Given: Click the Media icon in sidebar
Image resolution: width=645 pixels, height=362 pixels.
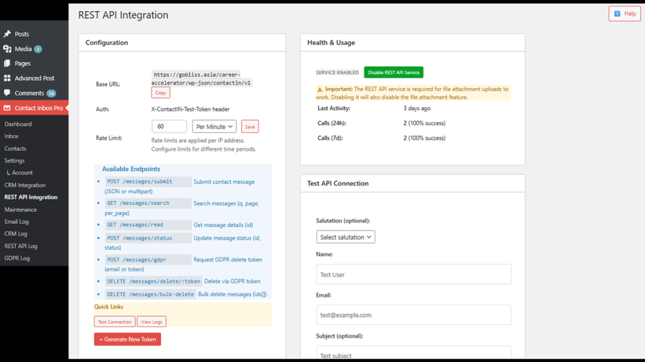Looking at the screenshot, I should tap(8, 48).
